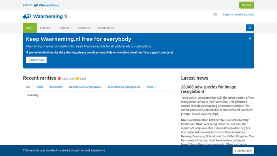Screen dimensions: 277x156
Task: Expand the Projects menu
Action: (65, 28)
